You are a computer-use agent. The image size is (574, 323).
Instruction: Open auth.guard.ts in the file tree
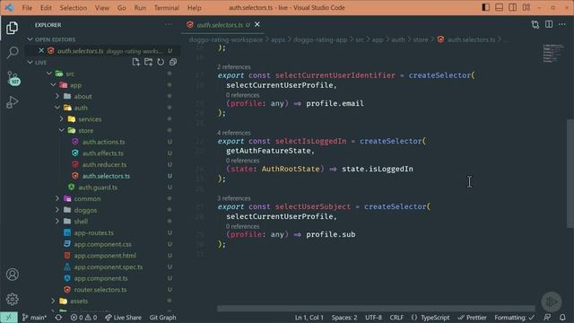pos(98,188)
